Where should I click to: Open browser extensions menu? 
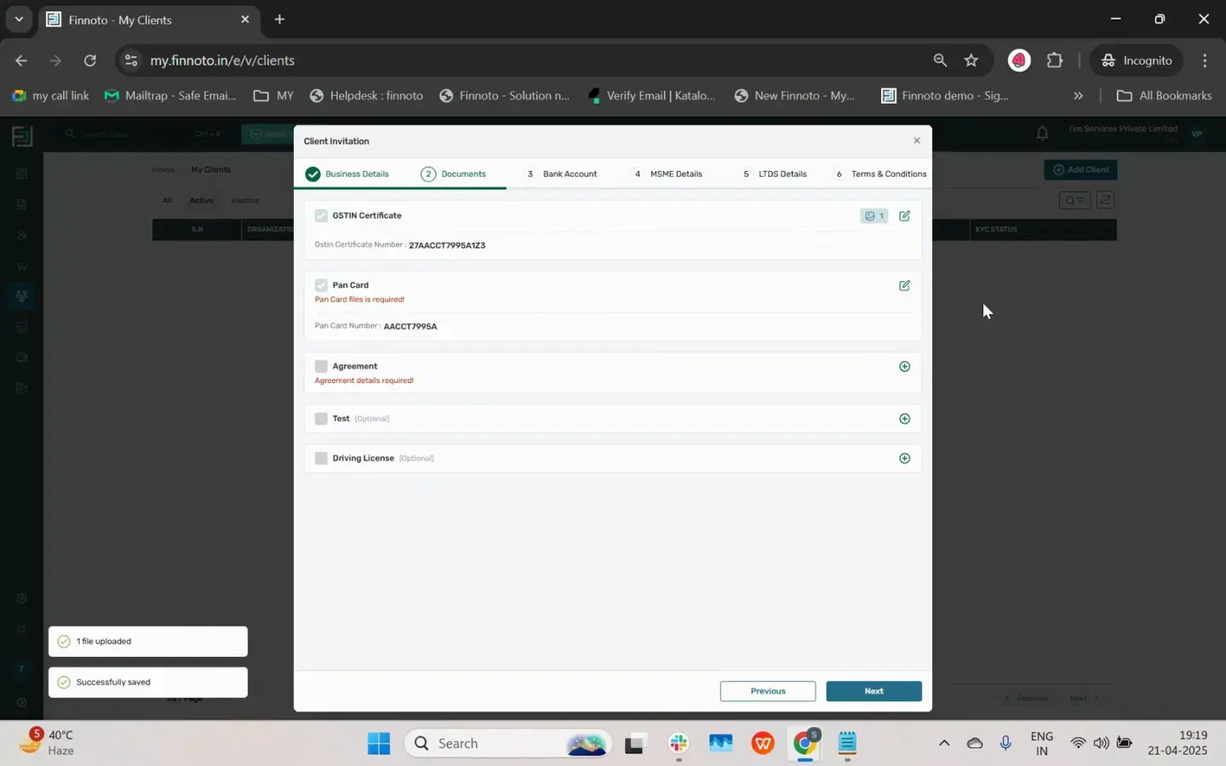pos(1055,60)
